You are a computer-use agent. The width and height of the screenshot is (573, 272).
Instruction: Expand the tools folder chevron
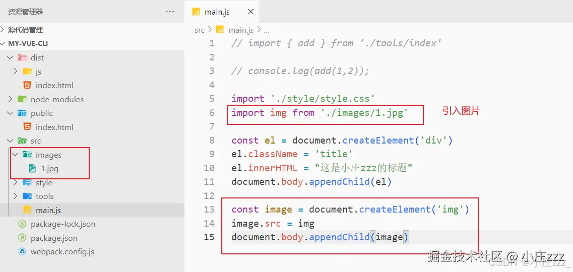pos(15,196)
